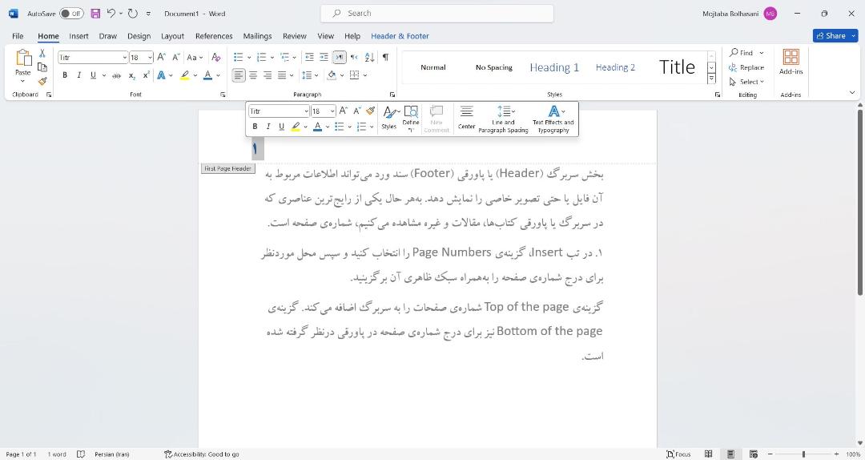The height and width of the screenshot is (460, 865).
Task: Open the Find dropdown arrow
Action: 762,53
